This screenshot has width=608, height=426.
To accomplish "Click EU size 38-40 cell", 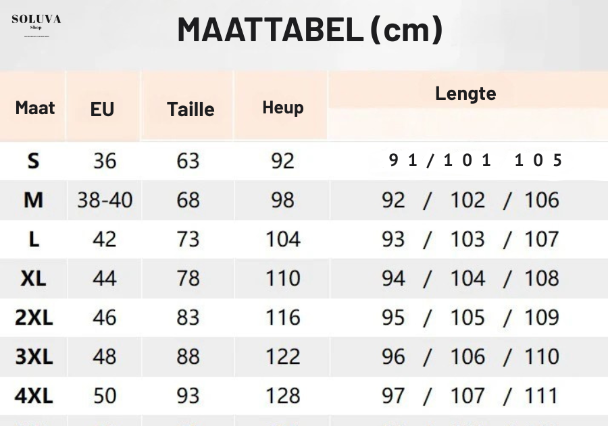I will 105,200.
